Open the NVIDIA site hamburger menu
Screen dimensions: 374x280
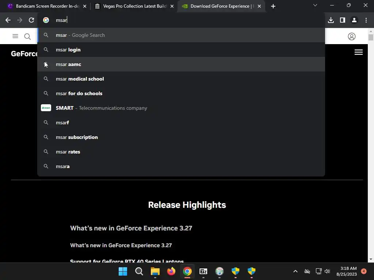pos(15,36)
